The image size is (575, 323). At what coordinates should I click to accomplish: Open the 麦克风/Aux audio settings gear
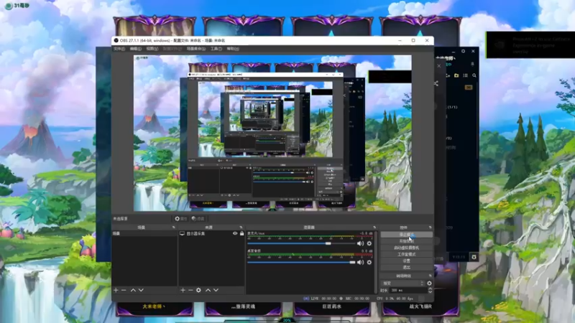[x=369, y=243]
